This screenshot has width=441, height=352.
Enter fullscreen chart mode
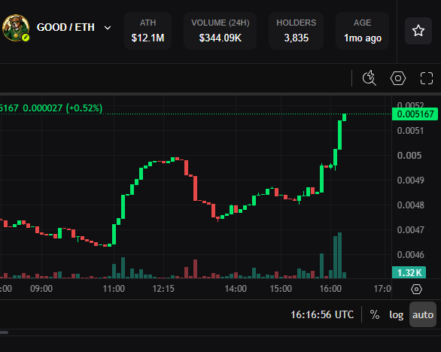tap(427, 78)
